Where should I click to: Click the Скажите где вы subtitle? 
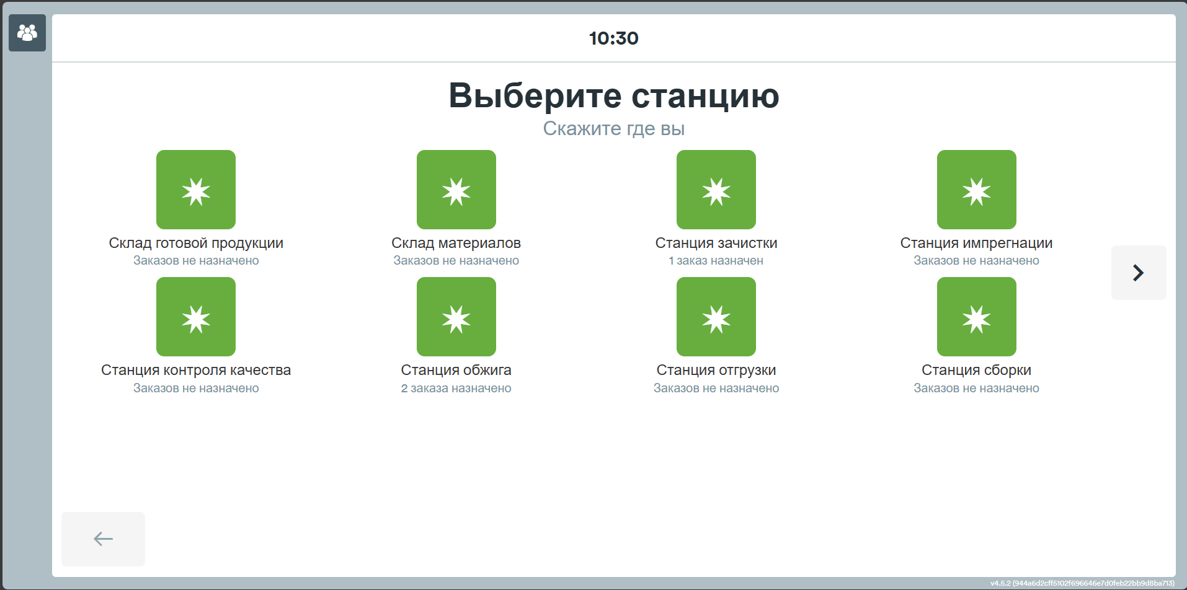click(x=614, y=129)
